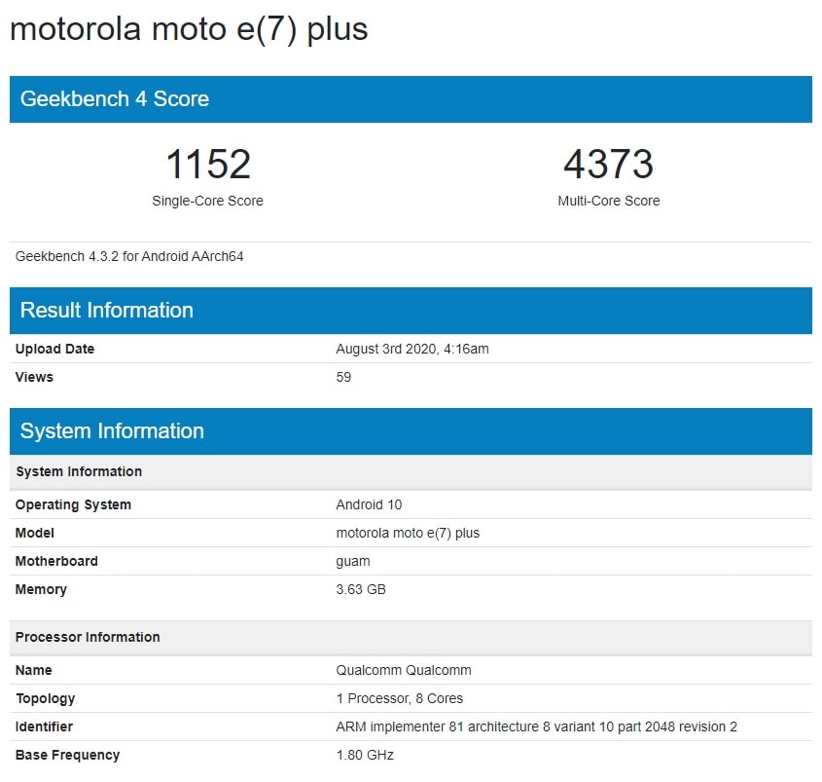Screen dimensions: 822x782
Task: Select the ARM implementer 81 identifier value
Action: (536, 727)
